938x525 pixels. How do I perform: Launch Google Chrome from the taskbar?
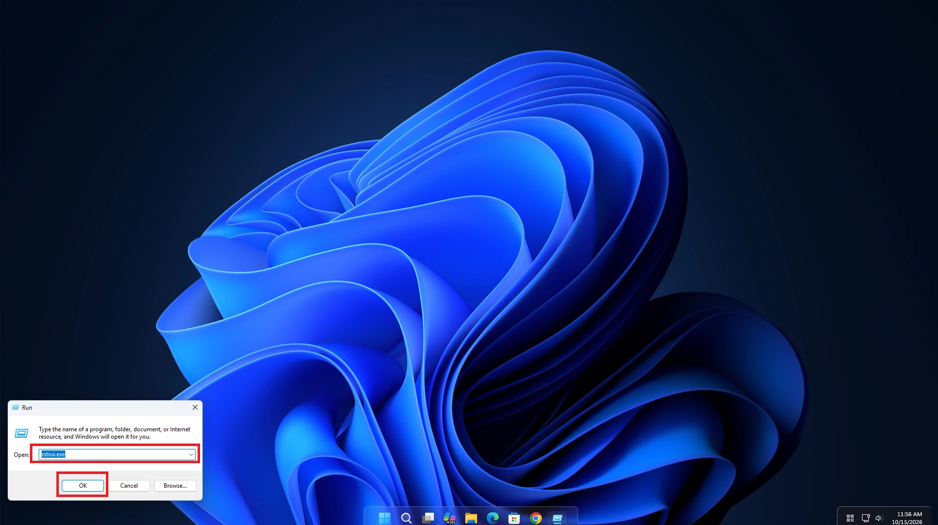536,518
